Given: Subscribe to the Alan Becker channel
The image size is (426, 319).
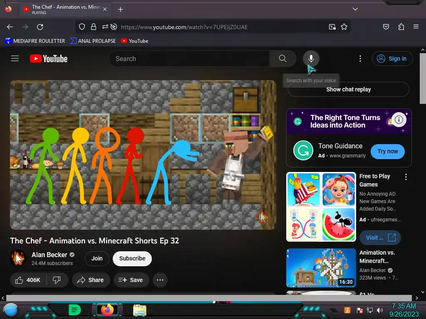Looking at the screenshot, I should coord(132,258).
